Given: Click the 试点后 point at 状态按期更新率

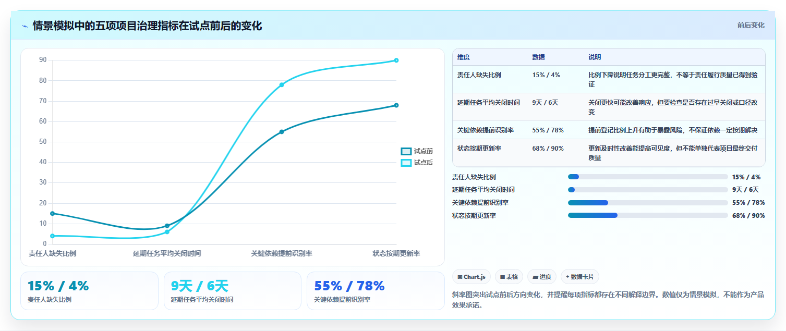Looking at the screenshot, I should pos(396,60).
